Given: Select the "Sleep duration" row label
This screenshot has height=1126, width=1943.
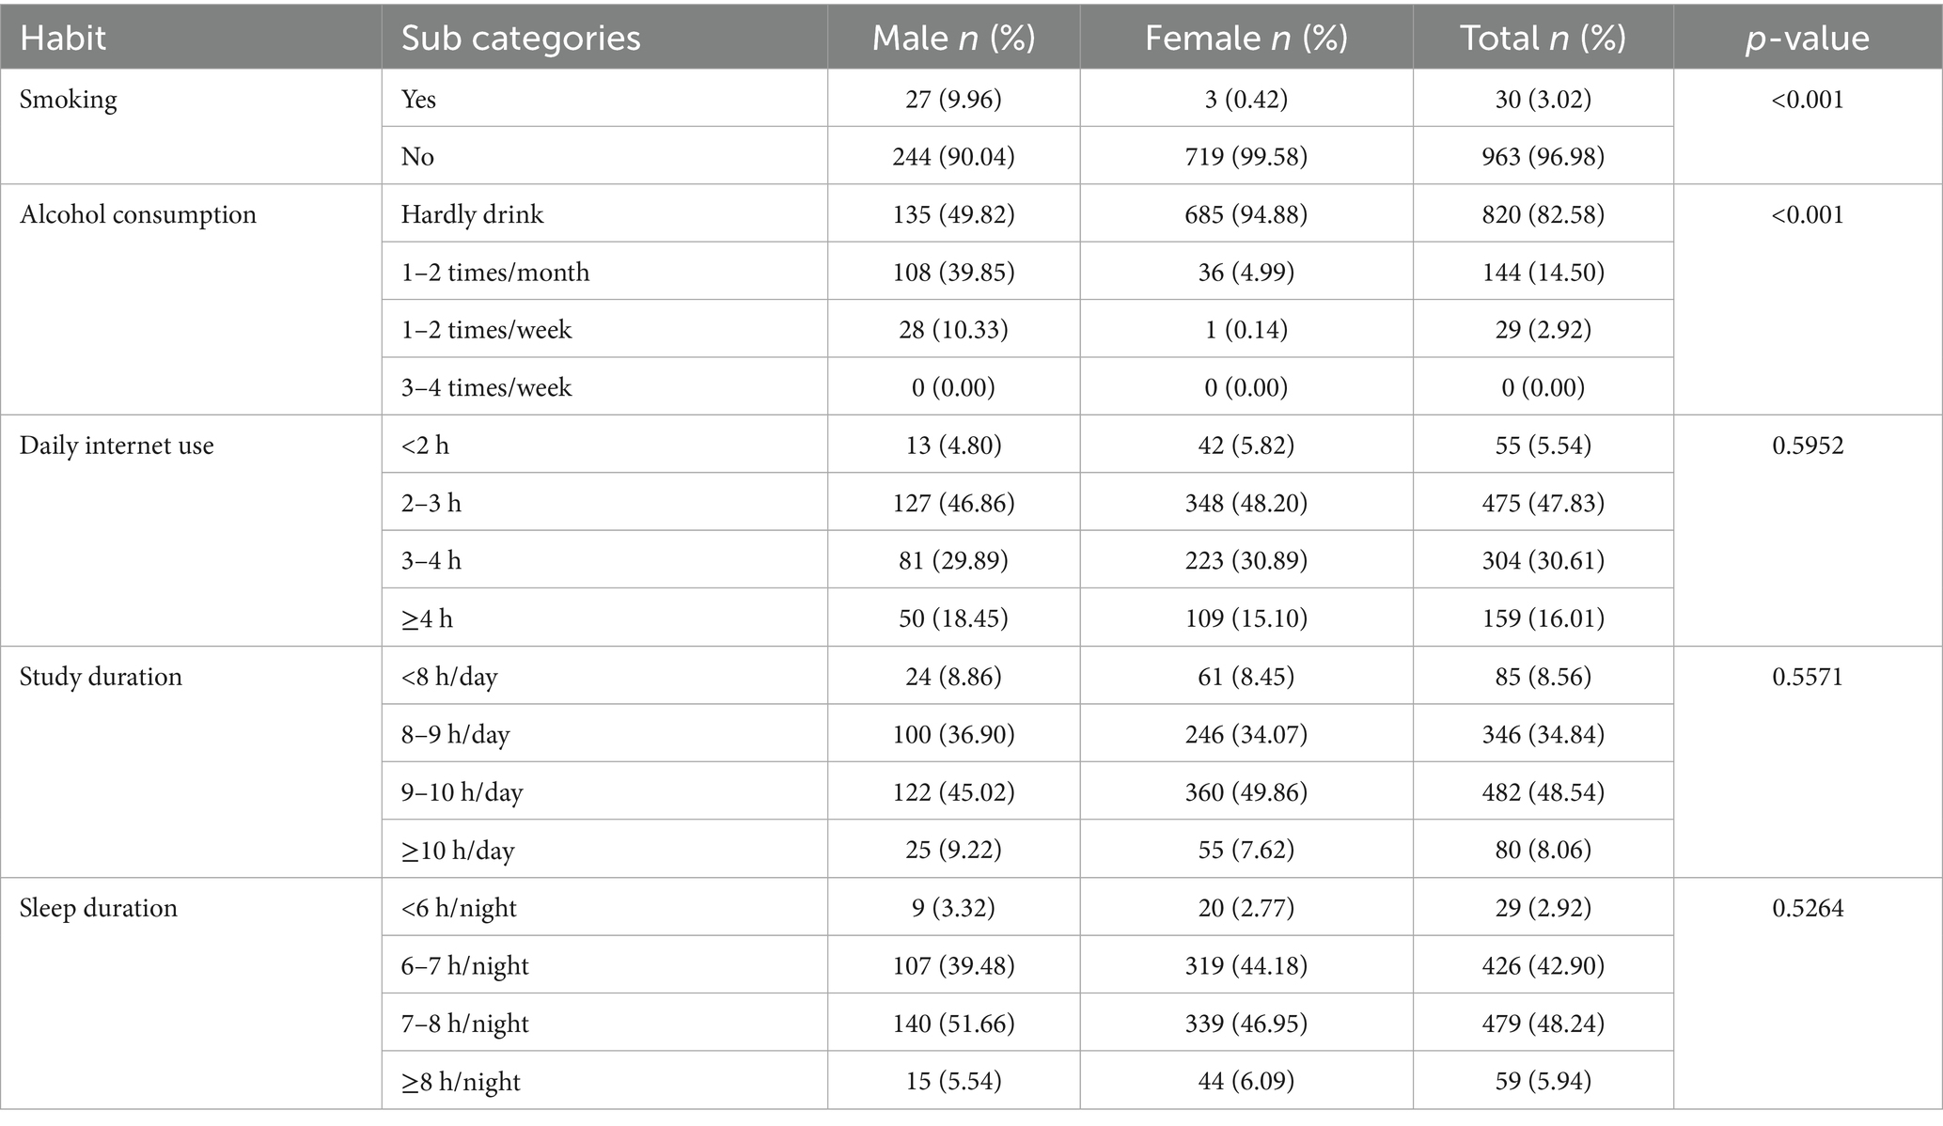Looking at the screenshot, I should (x=99, y=908).
